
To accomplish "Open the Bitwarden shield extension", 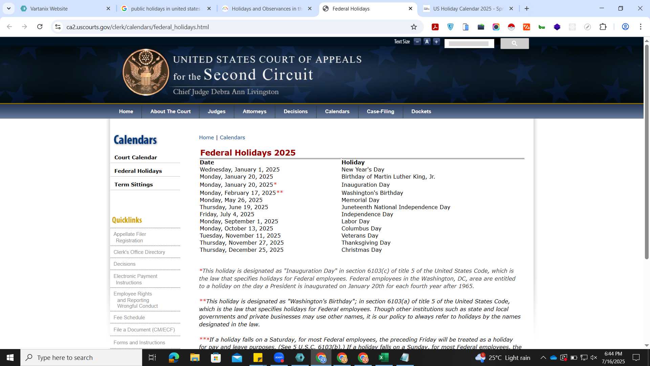I will click(450, 27).
